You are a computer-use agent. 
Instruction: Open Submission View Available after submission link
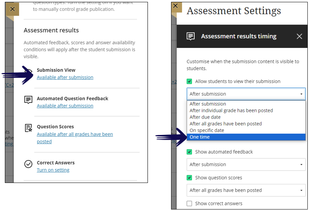(x=65, y=77)
